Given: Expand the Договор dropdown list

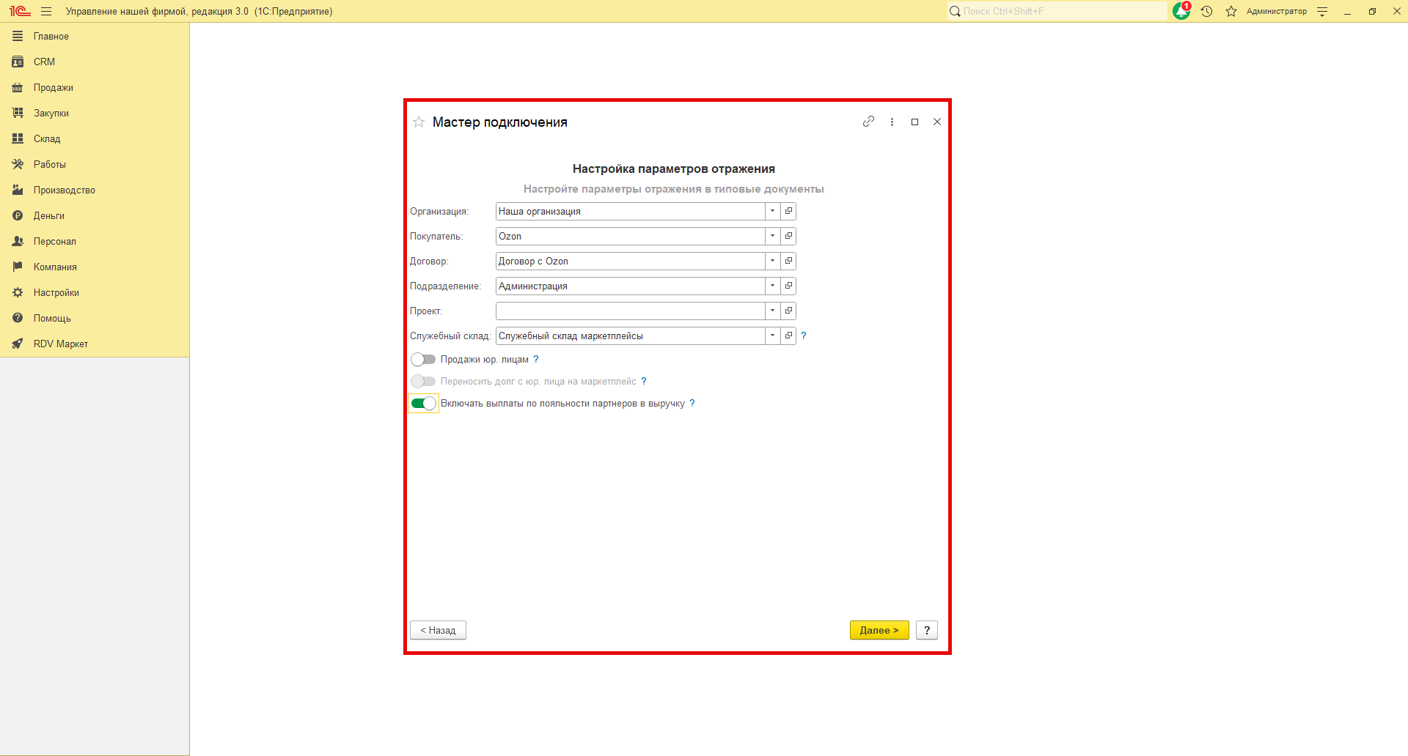Looking at the screenshot, I should (772, 261).
